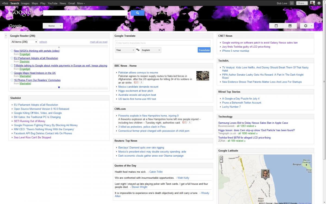The width and height of the screenshot is (326, 204).
Task: Open Bob Love's profile avatar
Action: point(312,3)
